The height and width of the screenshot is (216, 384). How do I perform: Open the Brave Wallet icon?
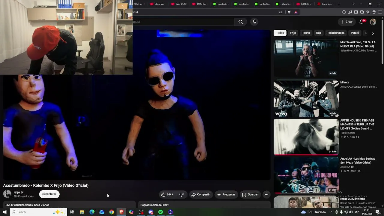pyautogui.click(x=362, y=12)
